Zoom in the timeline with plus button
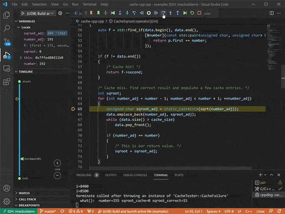Image resolution: width=285 pixels, height=214 pixels. pos(57,163)
